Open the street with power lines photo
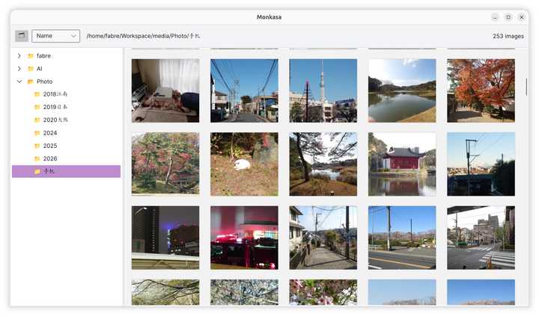Image resolution: width=539 pixels, height=316 pixels. pos(244,90)
